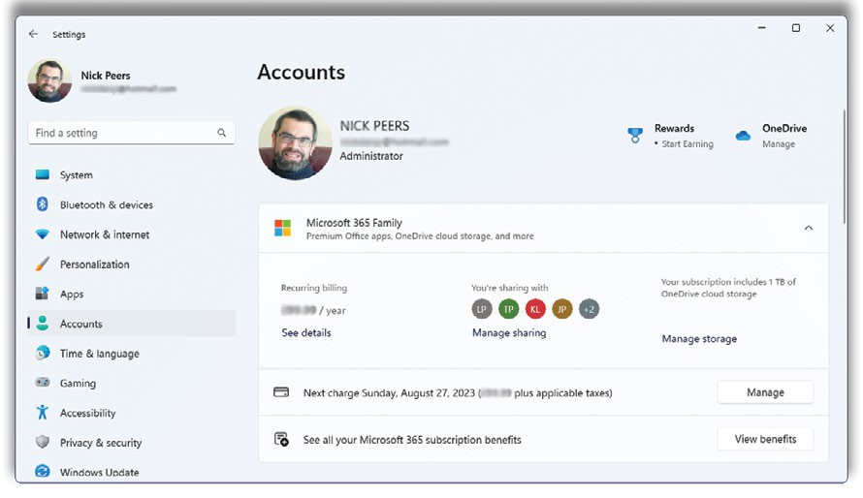The width and height of the screenshot is (863, 498).
Task: Go back using the Settings back arrow
Action: [x=34, y=34]
